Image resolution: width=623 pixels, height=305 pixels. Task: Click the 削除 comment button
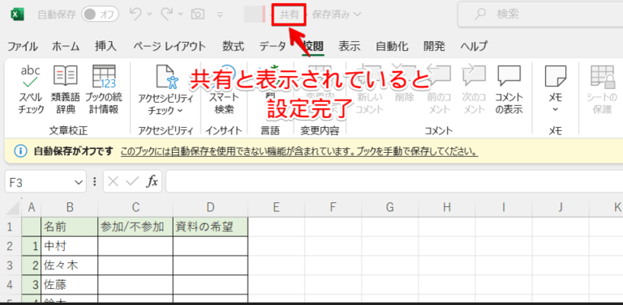pyautogui.click(x=405, y=83)
